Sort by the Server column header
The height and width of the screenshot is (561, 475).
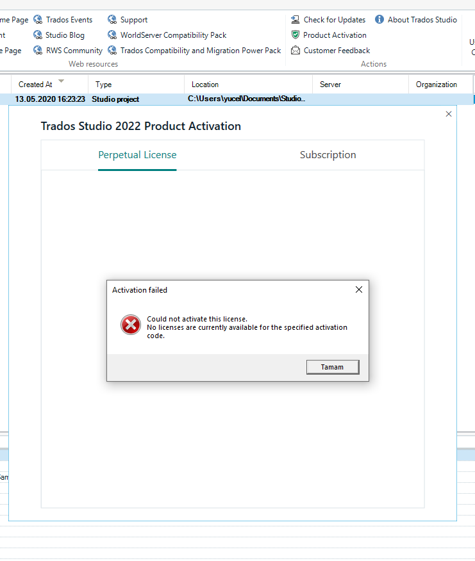(x=360, y=85)
